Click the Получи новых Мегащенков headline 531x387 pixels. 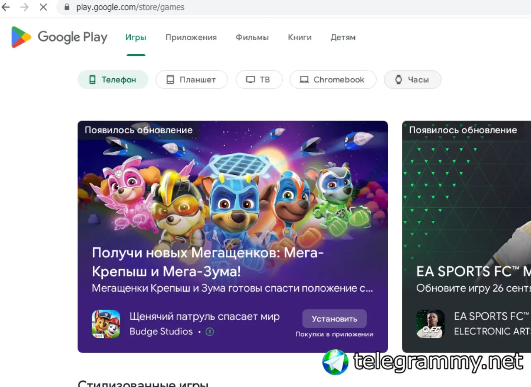207,262
